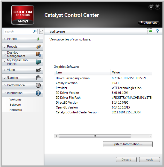
Task: Minimize the Catalyst Control Center window
Action: pos(151,7)
